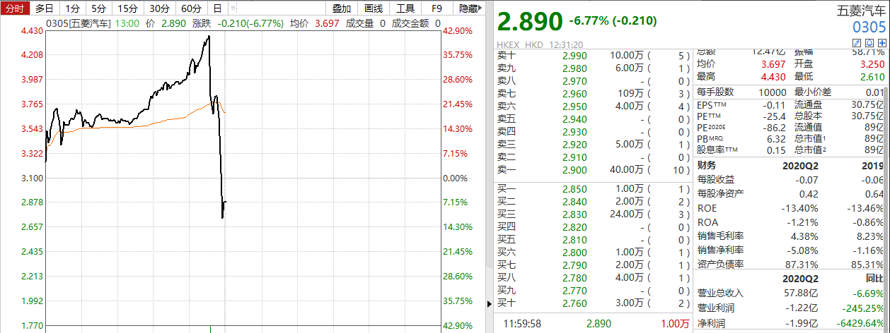This screenshot has height=333, width=890.
Task: Open the 5分 chart tab
Action: pyautogui.click(x=99, y=8)
